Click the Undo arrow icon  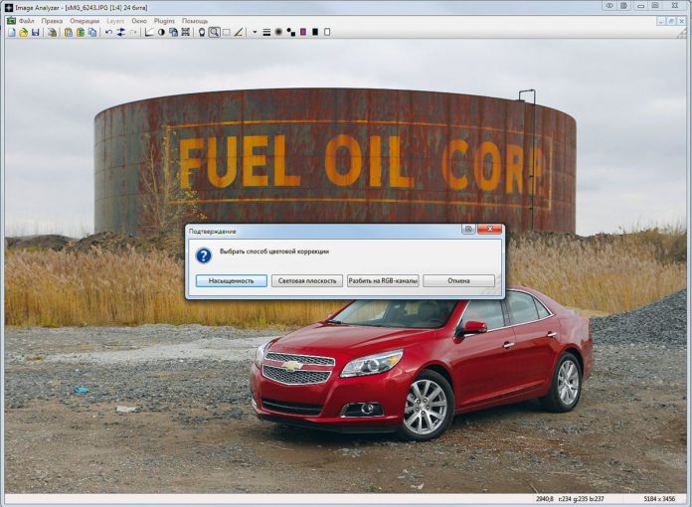point(108,32)
